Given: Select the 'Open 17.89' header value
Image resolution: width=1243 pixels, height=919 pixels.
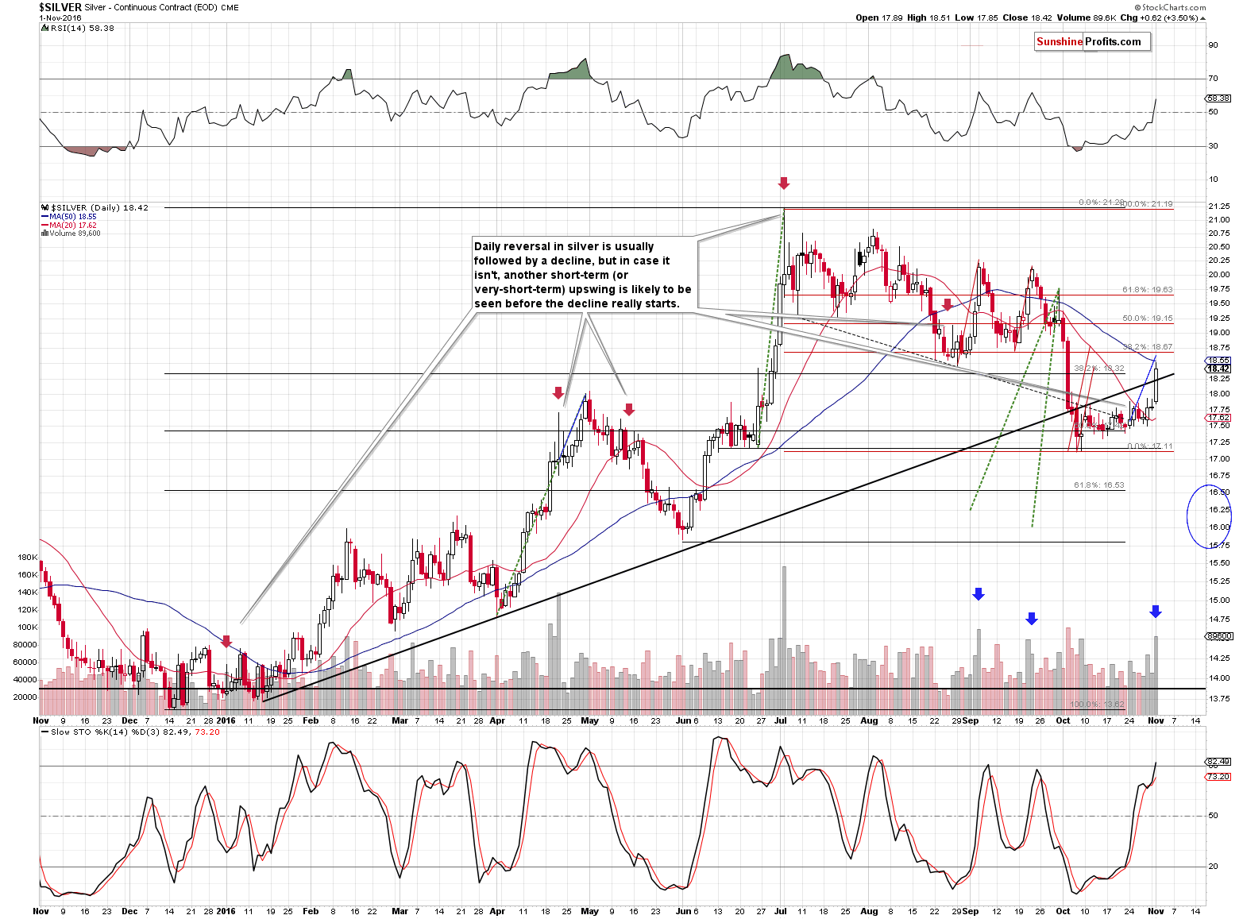Looking at the screenshot, I should click(878, 17).
